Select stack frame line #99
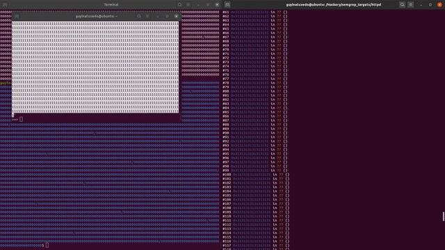Viewport: 445px width, 250px height. click(255, 171)
